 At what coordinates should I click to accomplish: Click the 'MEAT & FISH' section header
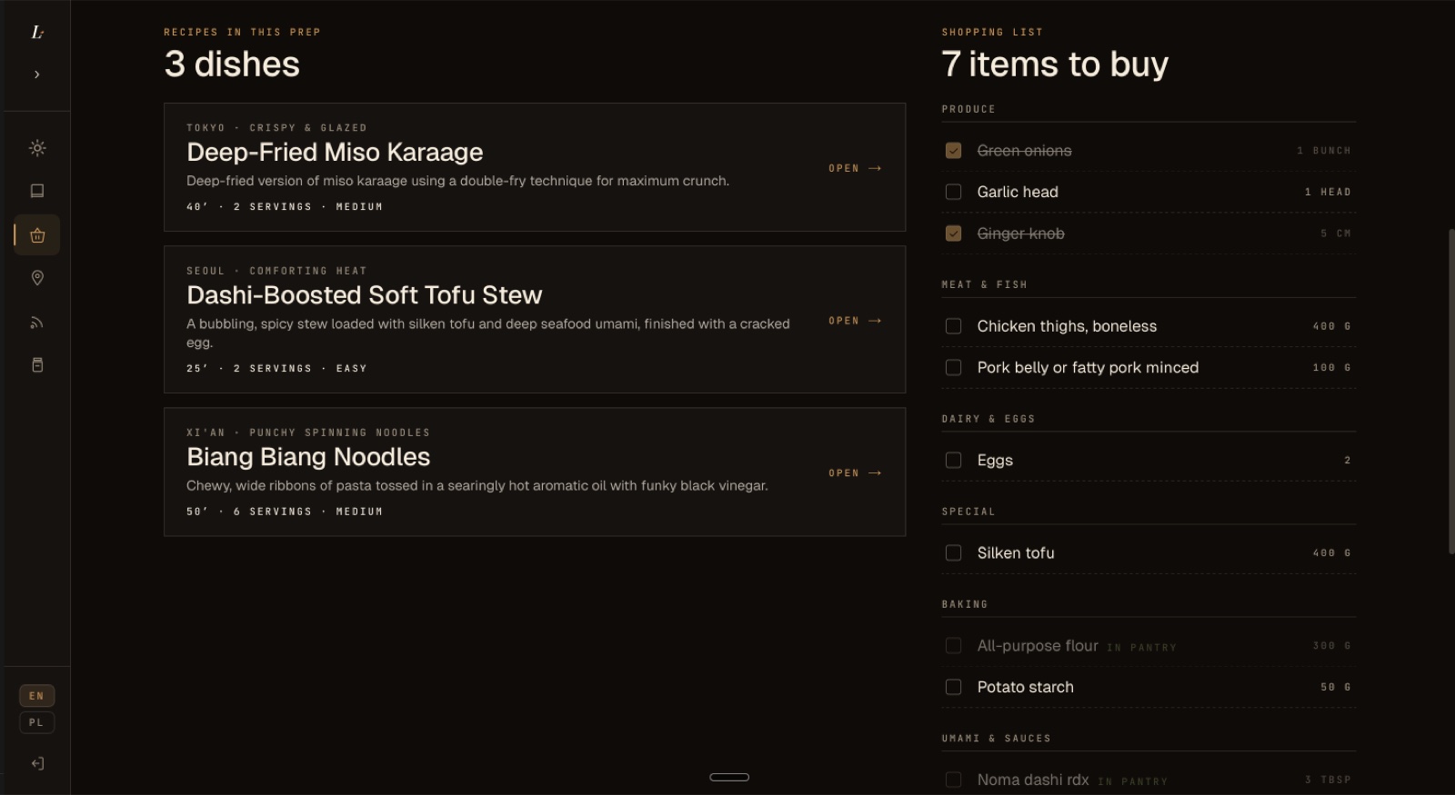[984, 284]
